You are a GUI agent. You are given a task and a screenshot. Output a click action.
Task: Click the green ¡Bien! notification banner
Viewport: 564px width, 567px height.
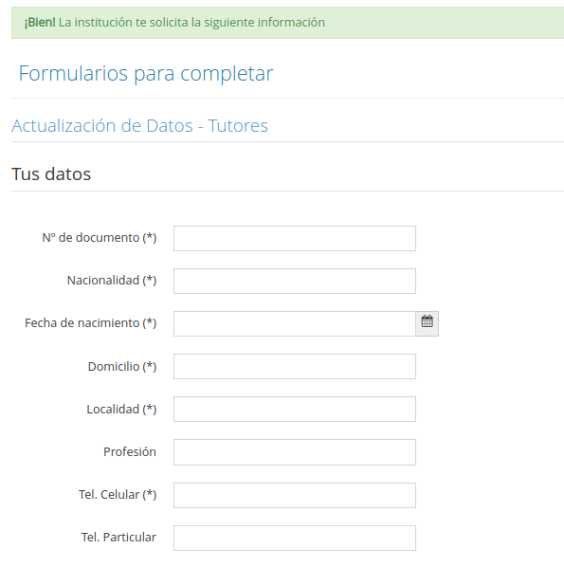(x=288, y=23)
